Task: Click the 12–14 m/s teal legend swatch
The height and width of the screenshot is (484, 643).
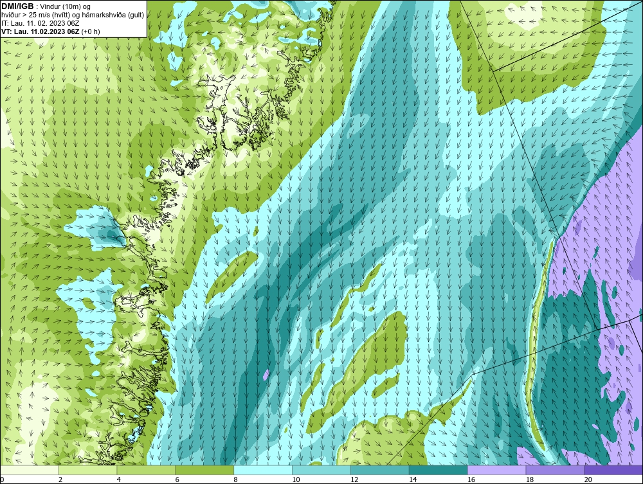Action: click(x=380, y=470)
